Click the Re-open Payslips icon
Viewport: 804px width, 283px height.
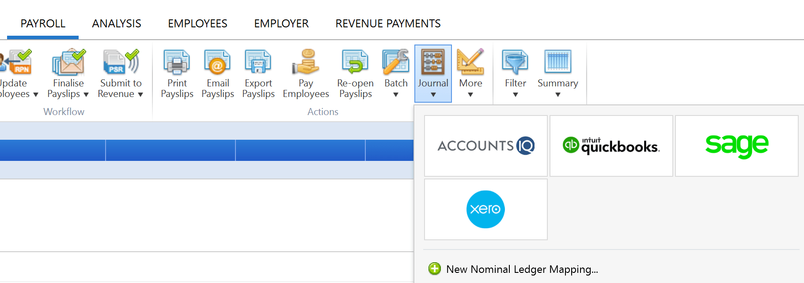[x=355, y=62]
